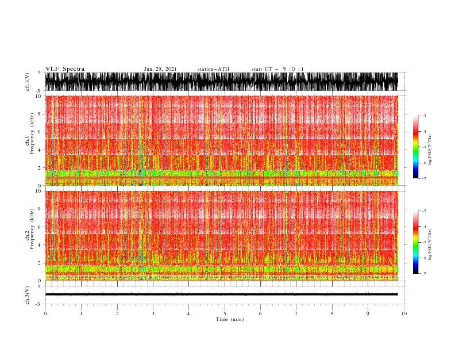Click the "ch.3(V)" waveform axis label
The height and width of the screenshot is (352, 455).
point(28,295)
